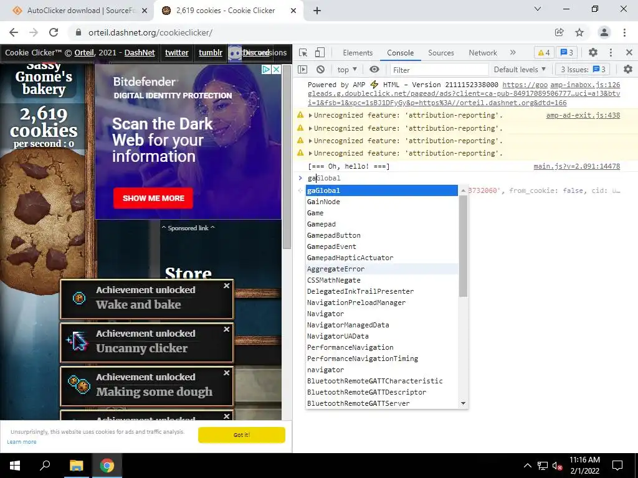Expand more DevTools tabs with the chevron

513,52
